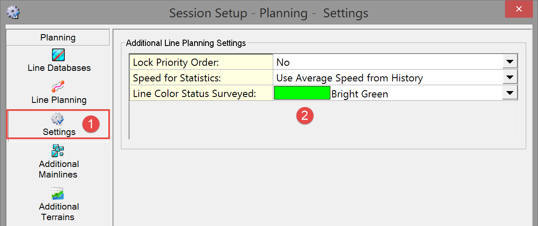Screen dimensions: 538x226
Task: Click the Line Planning label text
Action: point(59,100)
